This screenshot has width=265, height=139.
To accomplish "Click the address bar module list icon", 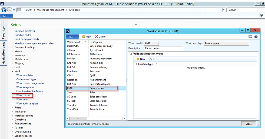I will click(19, 10).
